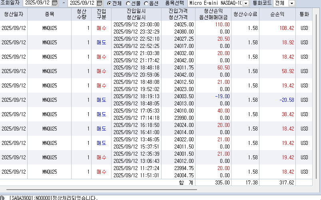This screenshot has height=200, width=321.
Task: Click the 청산수수료 column header
Action: (245, 14)
